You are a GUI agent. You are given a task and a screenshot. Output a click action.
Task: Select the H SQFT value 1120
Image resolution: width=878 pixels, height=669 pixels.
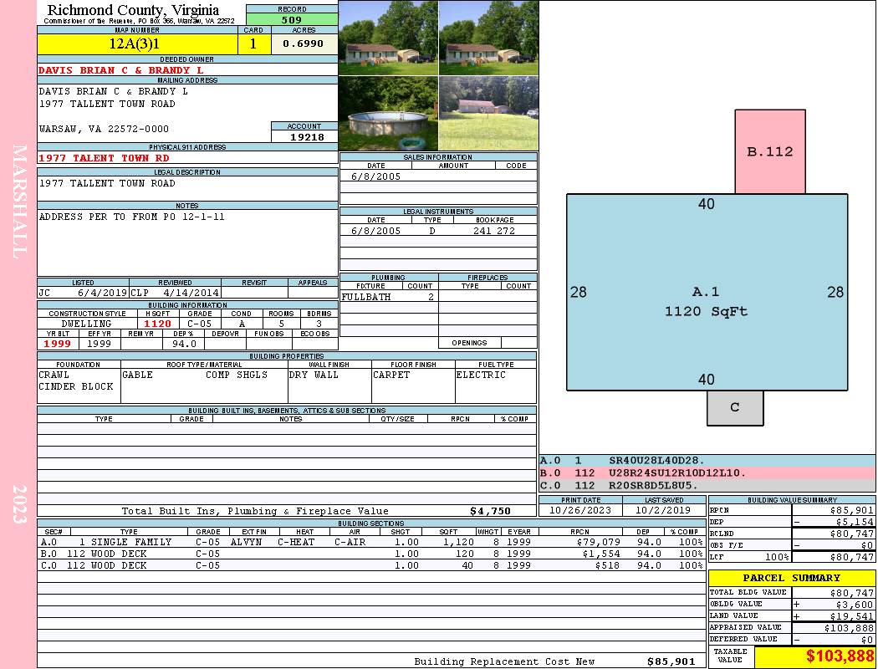(158, 324)
